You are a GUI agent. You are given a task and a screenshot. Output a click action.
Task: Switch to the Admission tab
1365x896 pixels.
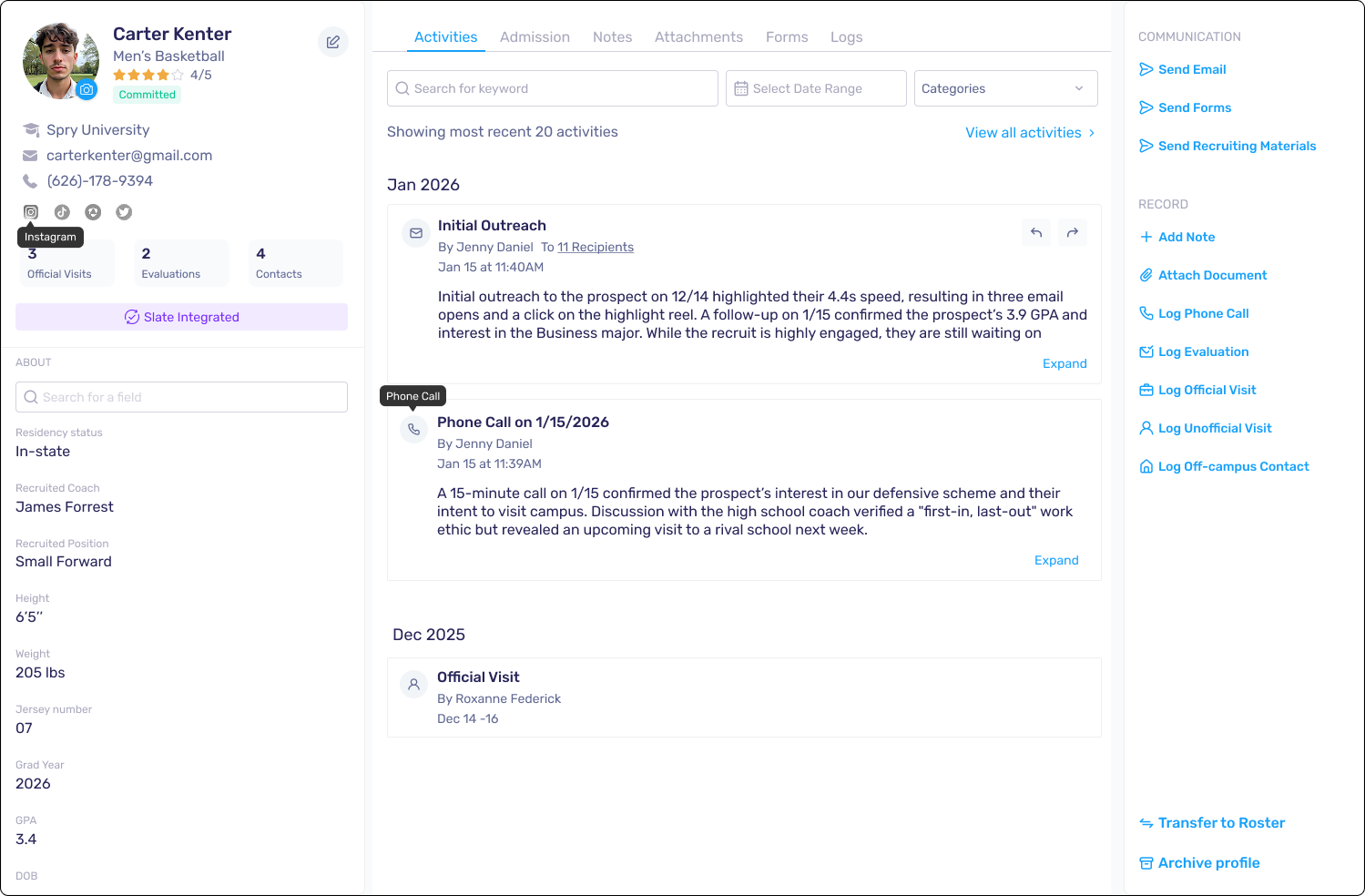pos(535,37)
